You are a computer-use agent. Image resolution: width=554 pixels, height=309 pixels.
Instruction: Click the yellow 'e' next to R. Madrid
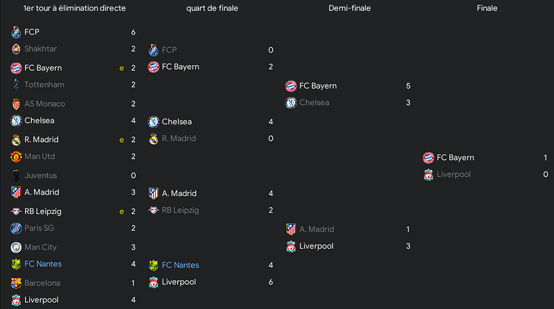click(x=122, y=140)
